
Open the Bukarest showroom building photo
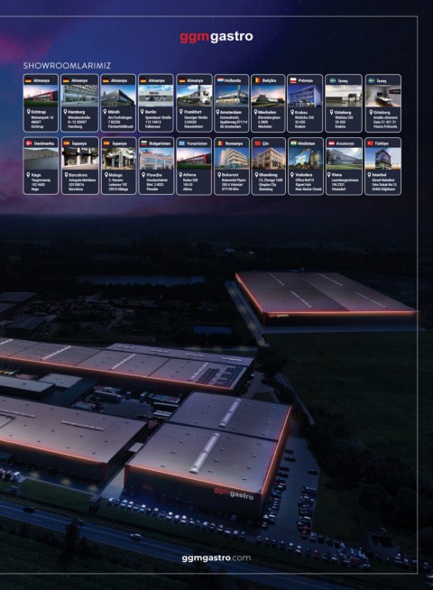pos(232,159)
